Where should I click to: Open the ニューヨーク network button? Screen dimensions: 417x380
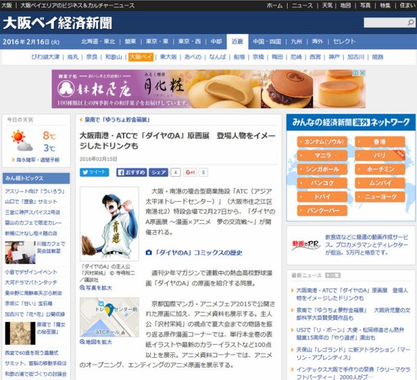pos(379,197)
